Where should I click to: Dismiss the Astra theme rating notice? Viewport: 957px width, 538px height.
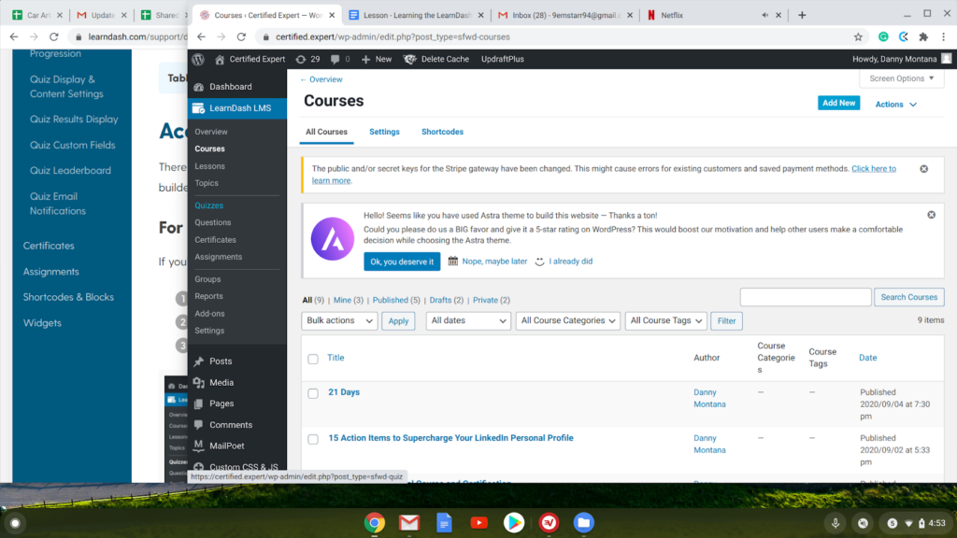click(x=932, y=215)
